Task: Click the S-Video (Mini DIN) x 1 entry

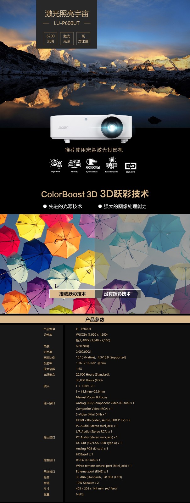Action: tap(91, 414)
